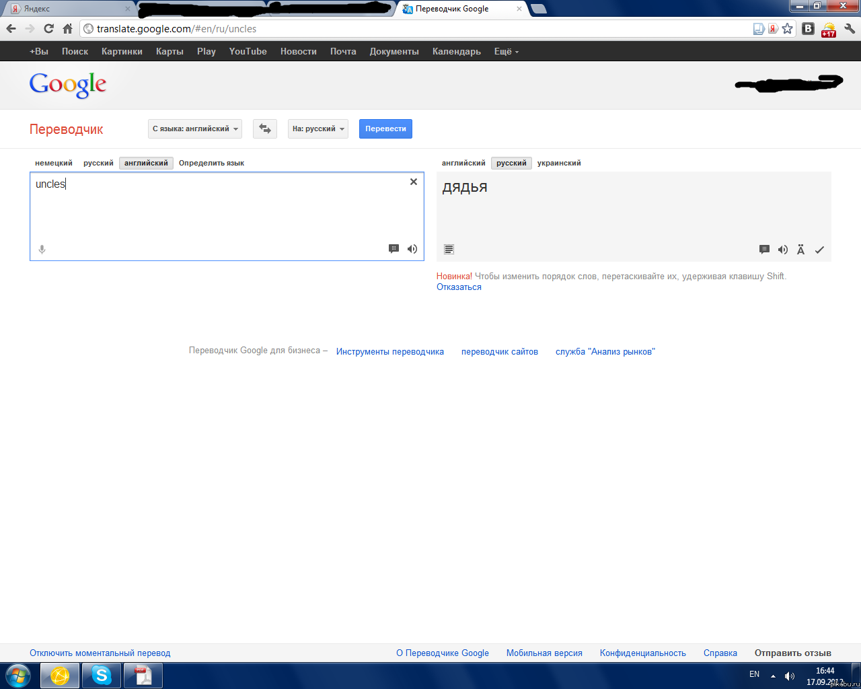Select украинский as target language
The height and width of the screenshot is (689, 861).
coord(559,163)
